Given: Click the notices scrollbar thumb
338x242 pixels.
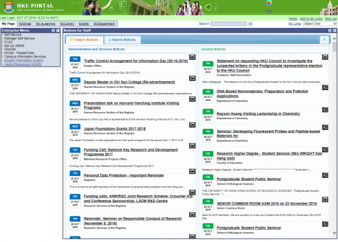Looking at the screenshot, I should pos(334,47).
